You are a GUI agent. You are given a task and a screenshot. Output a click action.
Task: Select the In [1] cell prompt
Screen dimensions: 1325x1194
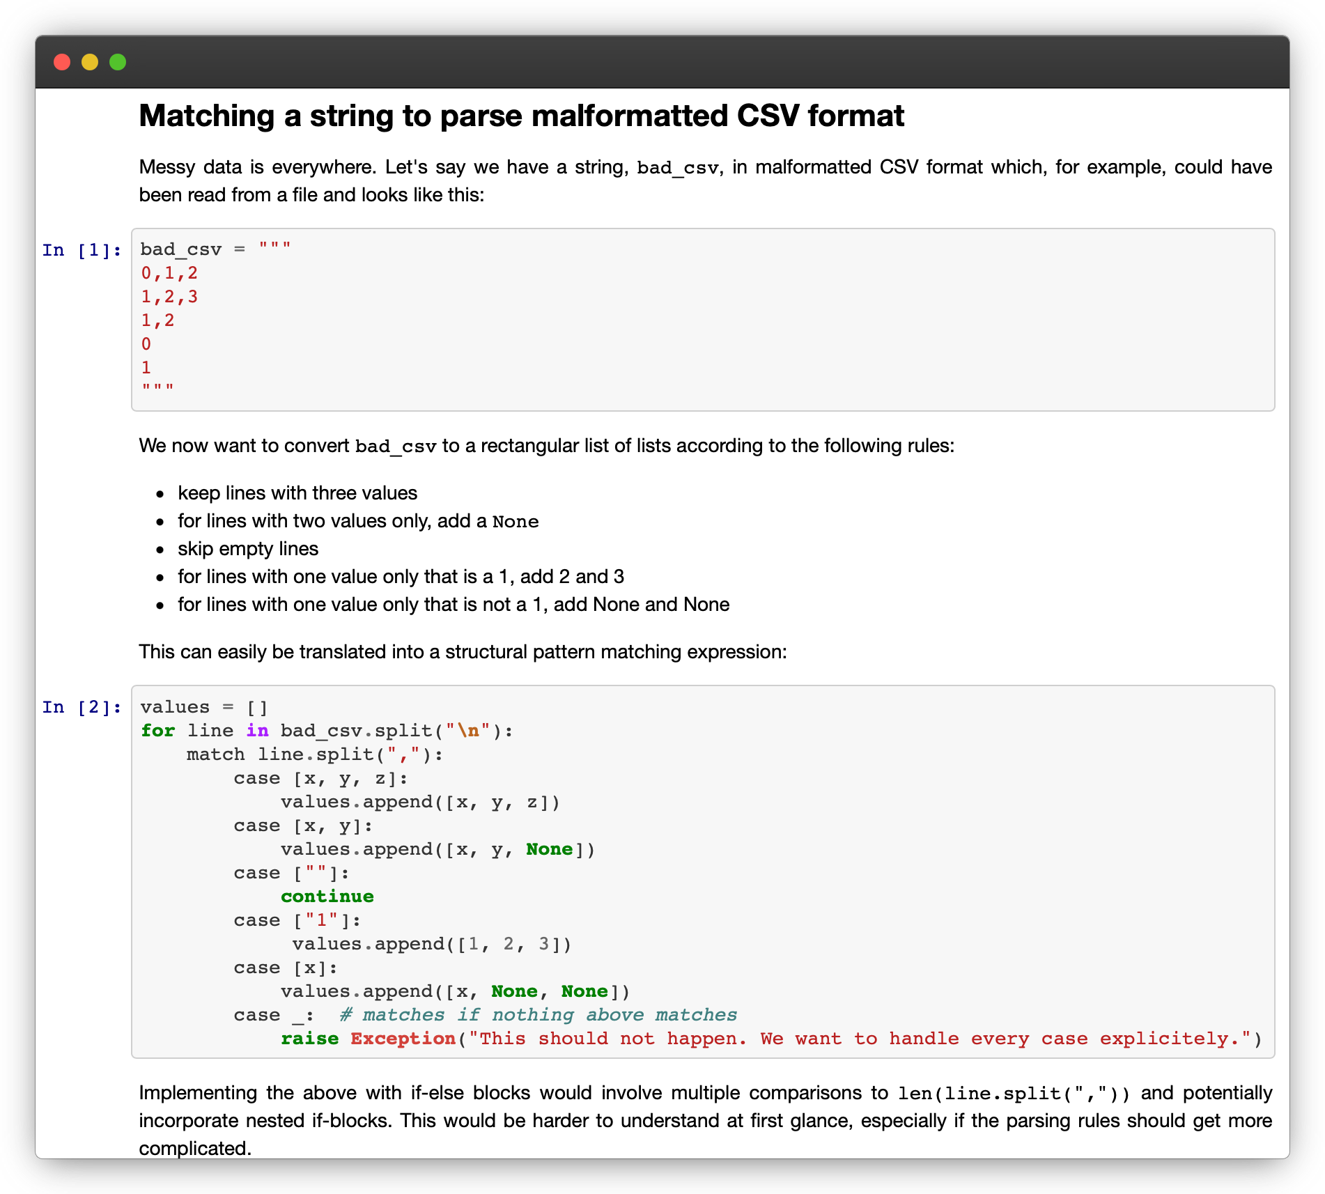[x=82, y=250]
